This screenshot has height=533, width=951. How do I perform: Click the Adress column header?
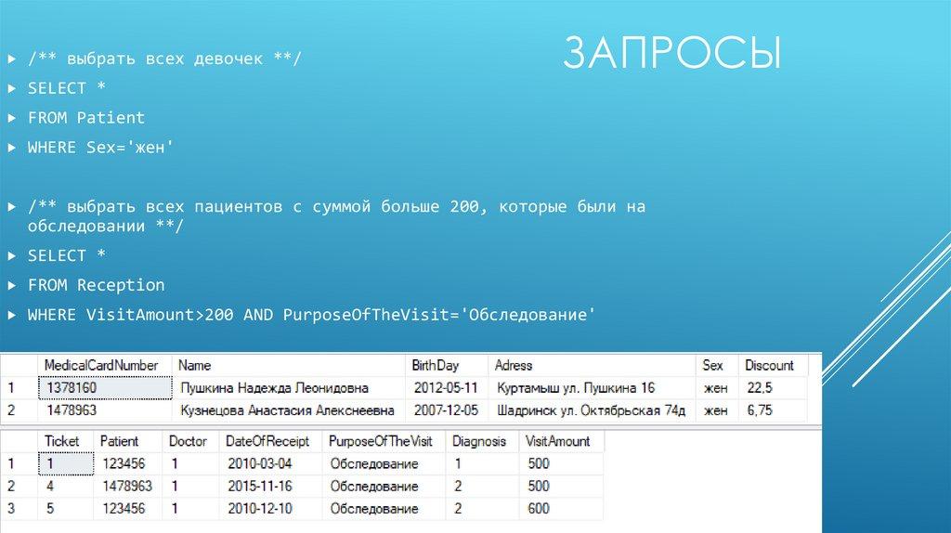pyautogui.click(x=514, y=366)
